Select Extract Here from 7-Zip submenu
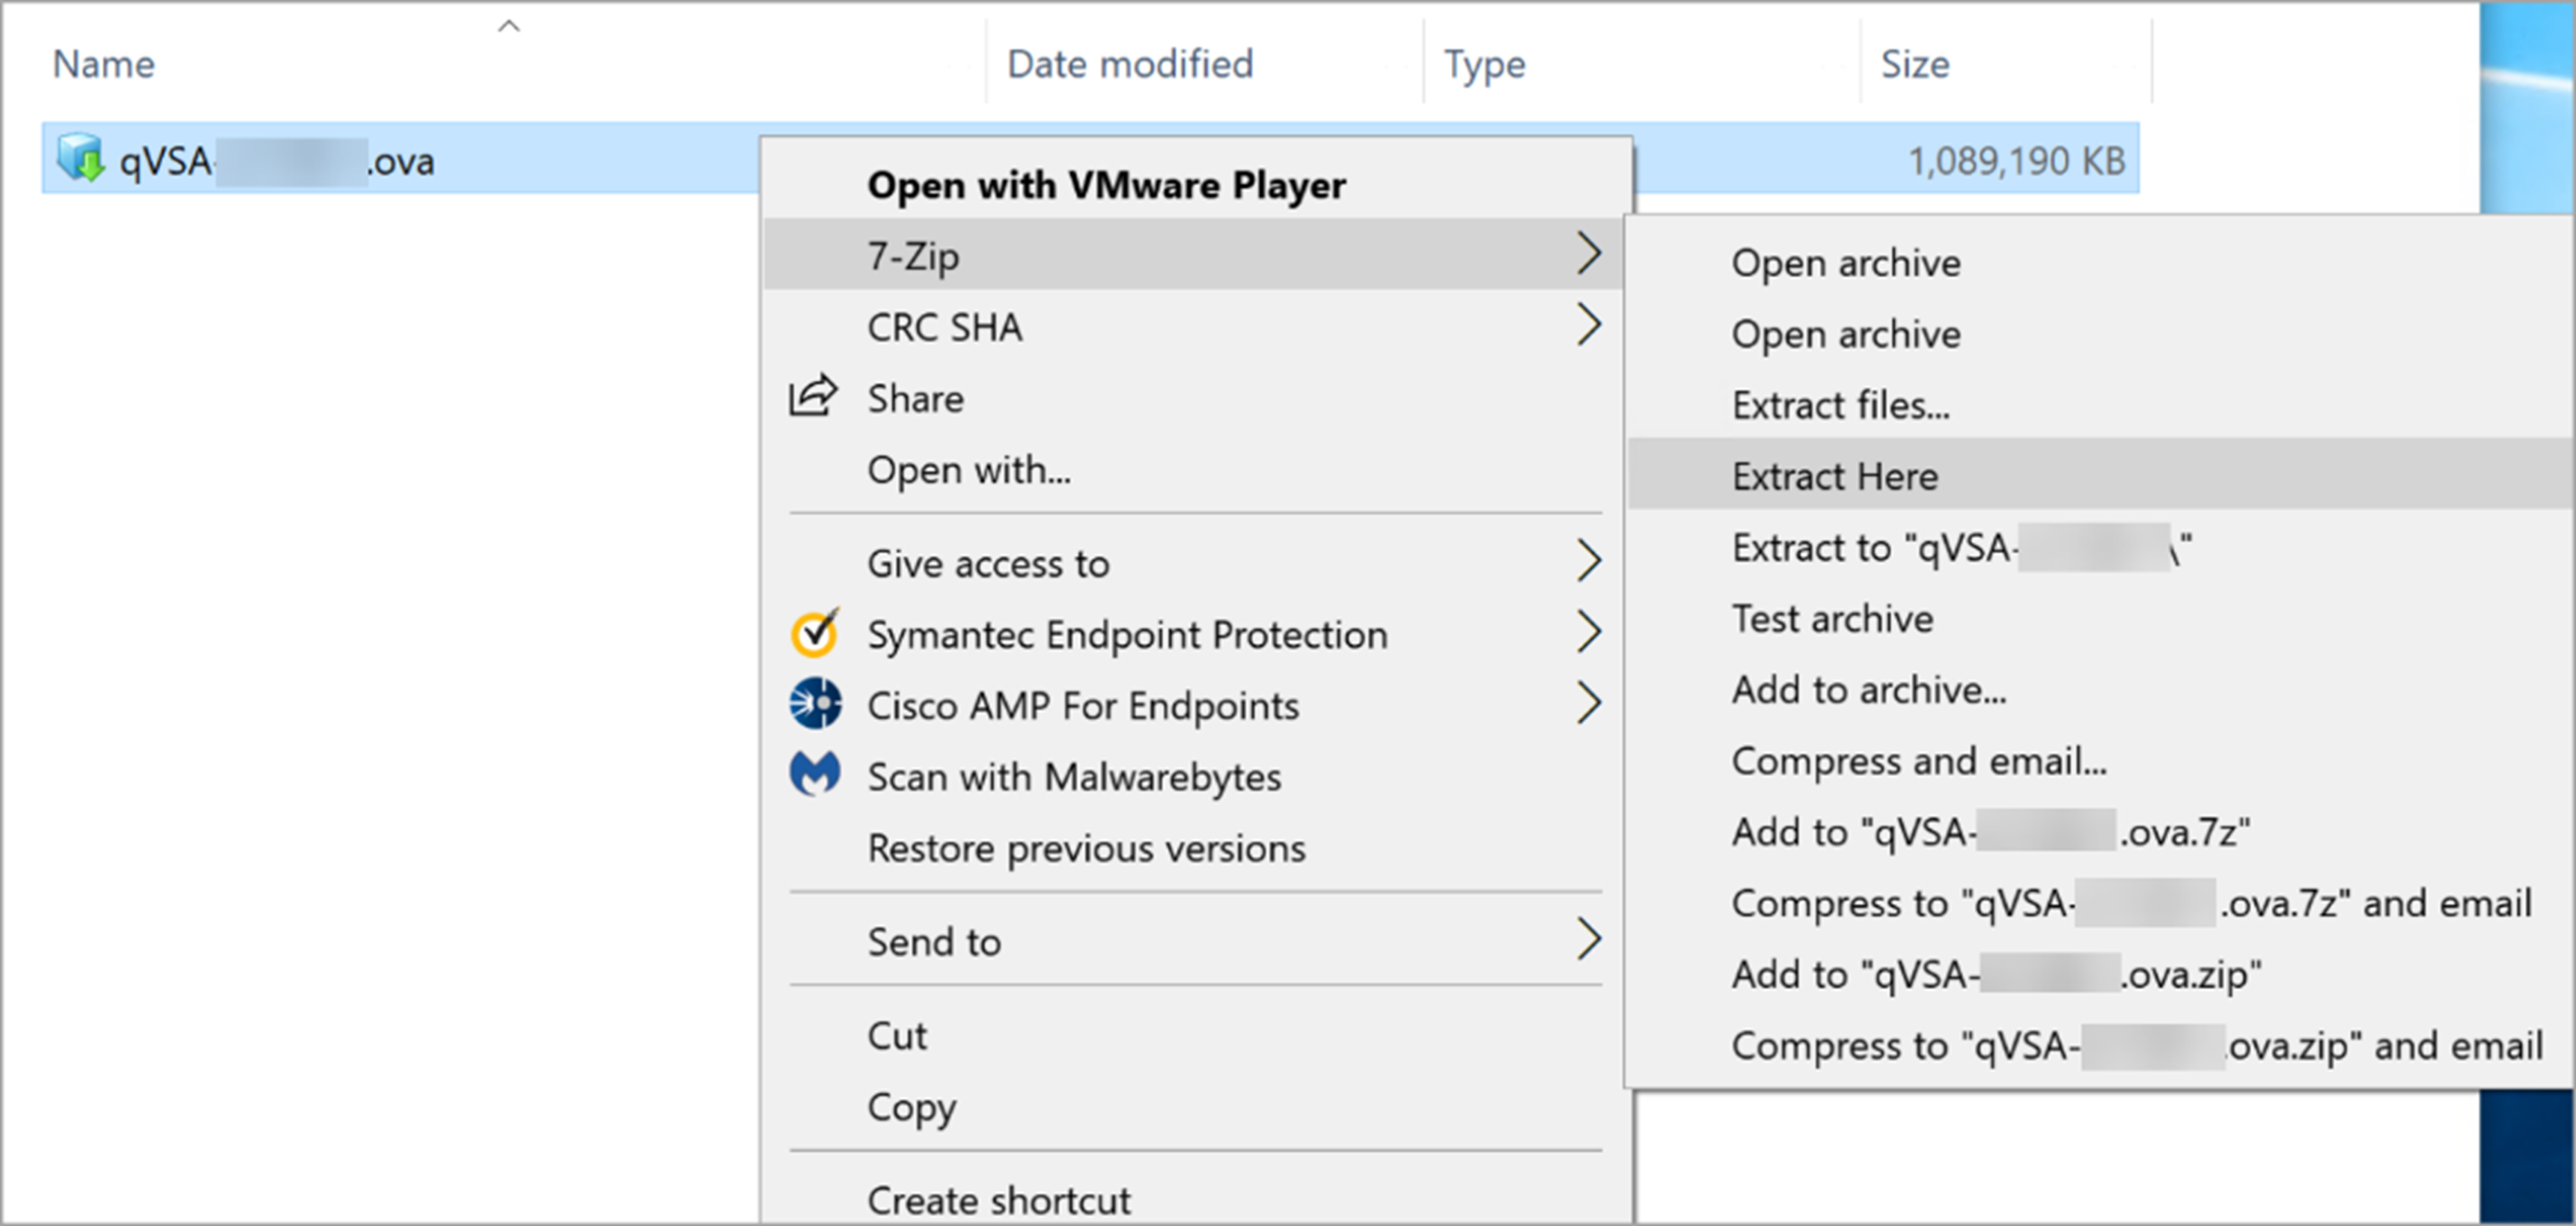 1834,476
